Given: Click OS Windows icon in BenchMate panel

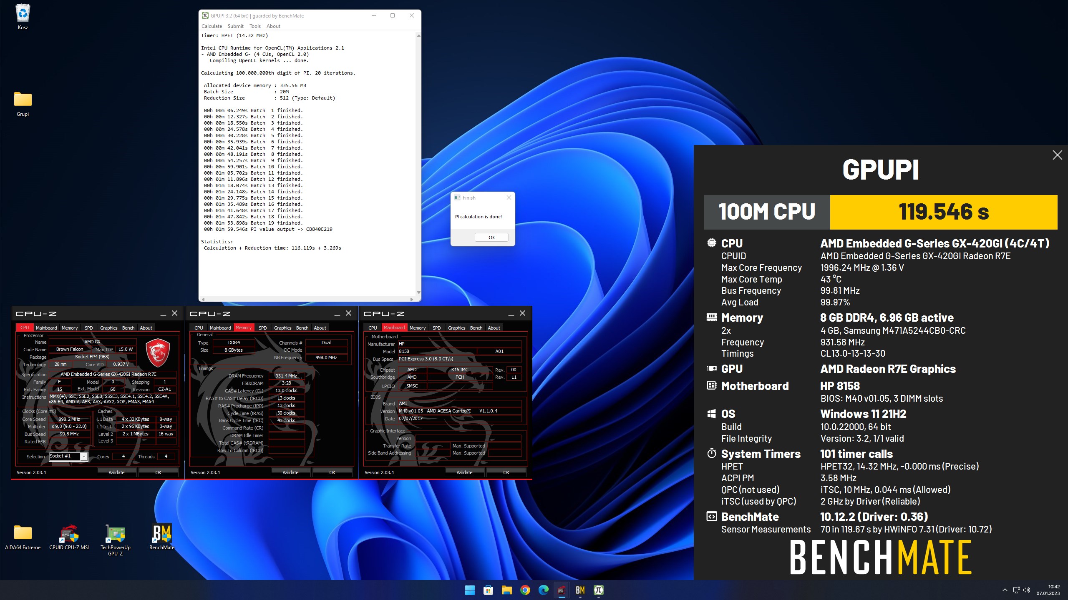Looking at the screenshot, I should 712,413.
